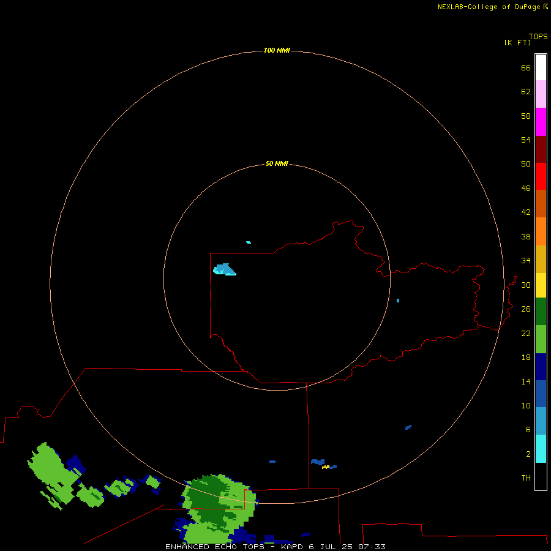
Task: Click the TH threshold label
Action: (x=526, y=478)
